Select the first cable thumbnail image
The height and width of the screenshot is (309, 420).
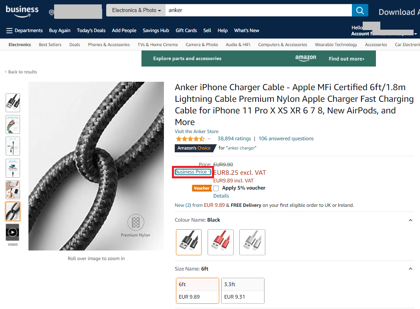coord(12,103)
